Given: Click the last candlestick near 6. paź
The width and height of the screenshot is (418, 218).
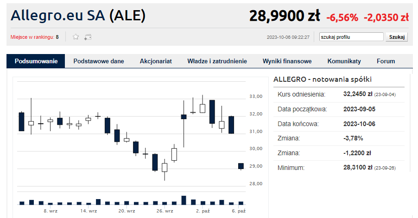Looking at the screenshot, I should [241, 166].
